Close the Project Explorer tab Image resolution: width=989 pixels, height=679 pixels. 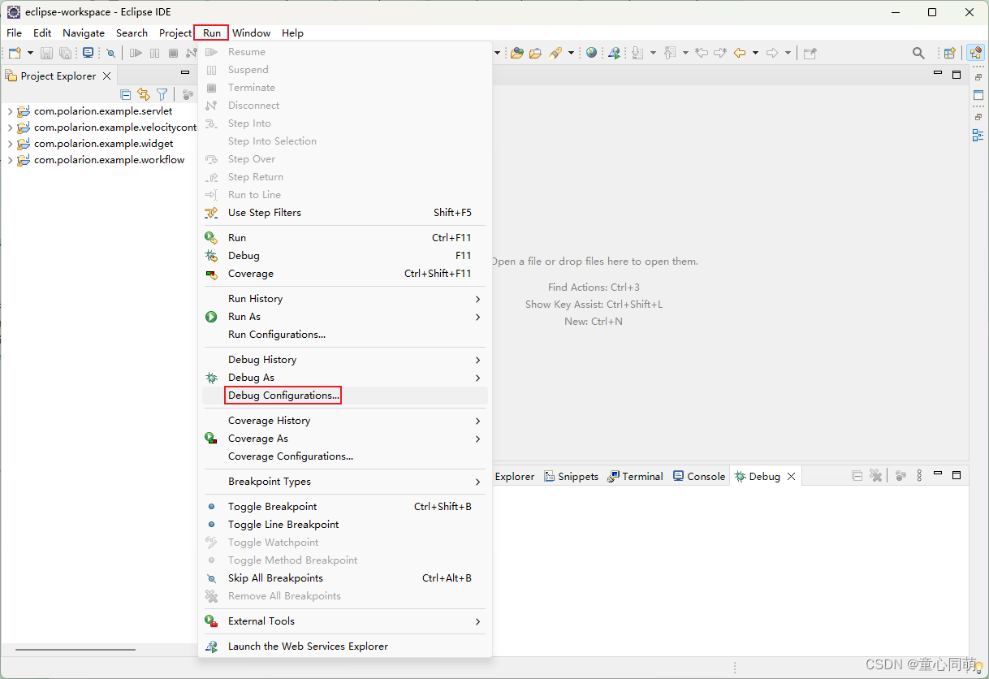click(x=106, y=76)
